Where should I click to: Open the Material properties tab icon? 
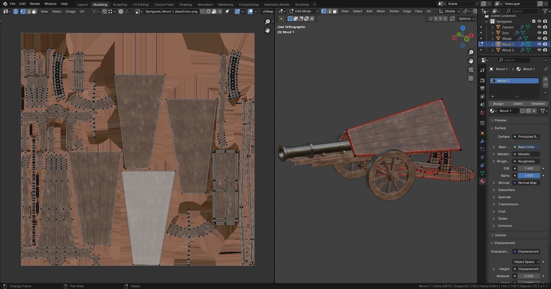(x=482, y=181)
